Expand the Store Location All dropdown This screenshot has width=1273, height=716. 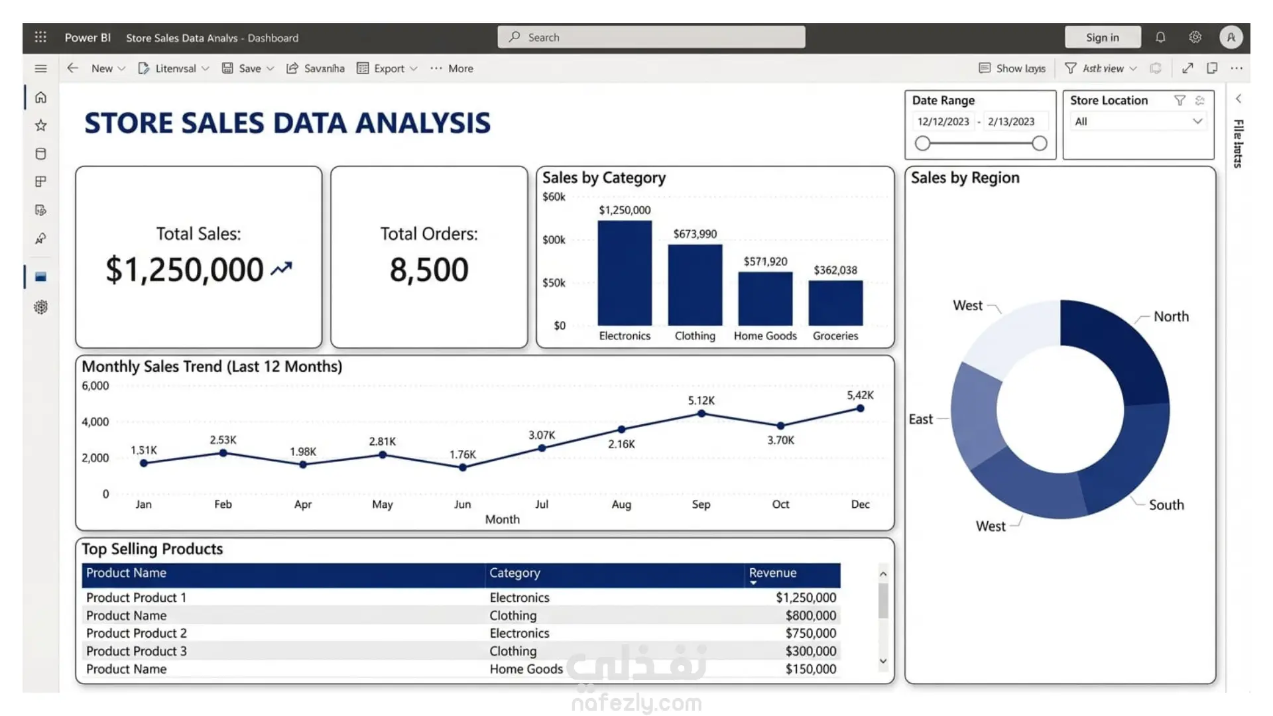click(1197, 121)
